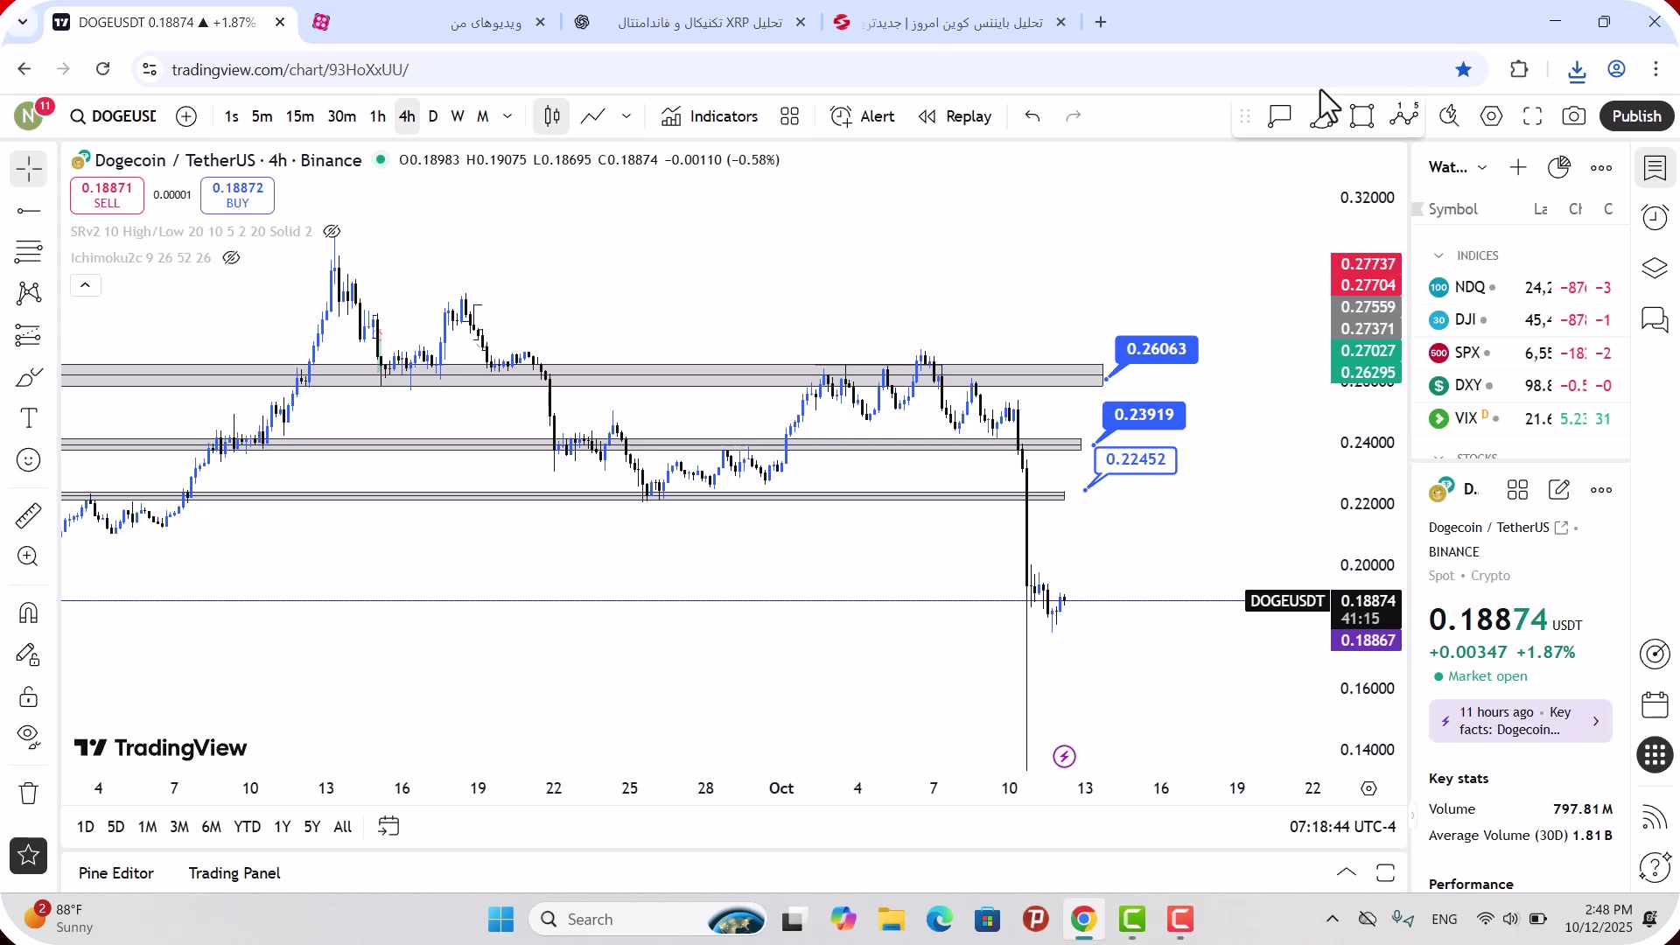Toggle stay in drawing mode
The image size is (1680, 945).
coord(29,654)
